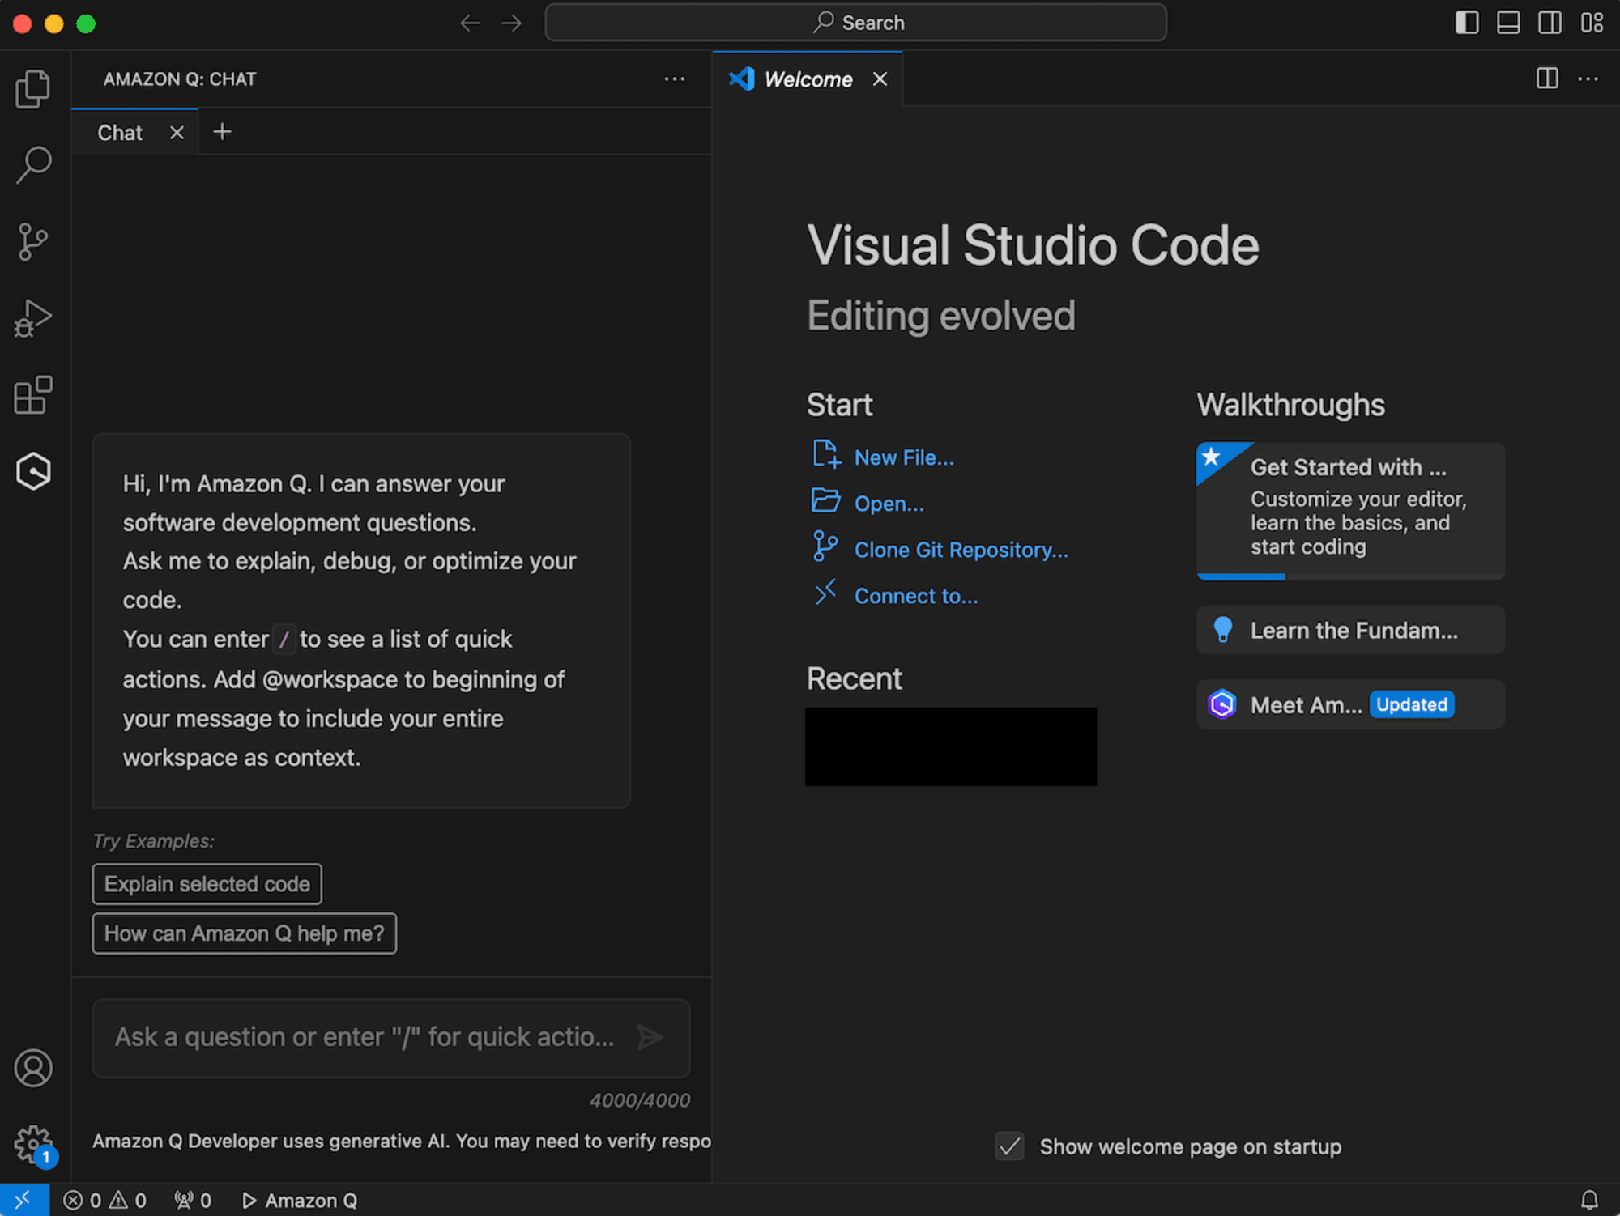Add a new chat tab
The height and width of the screenshot is (1216, 1620).
(x=222, y=132)
